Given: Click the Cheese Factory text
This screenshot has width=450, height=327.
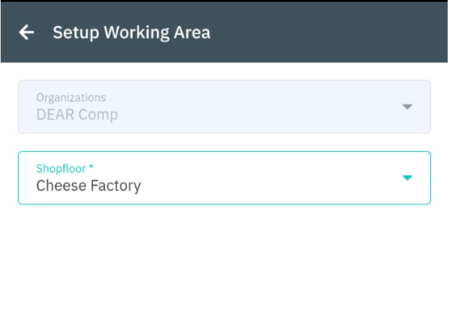Looking at the screenshot, I should tap(88, 186).
